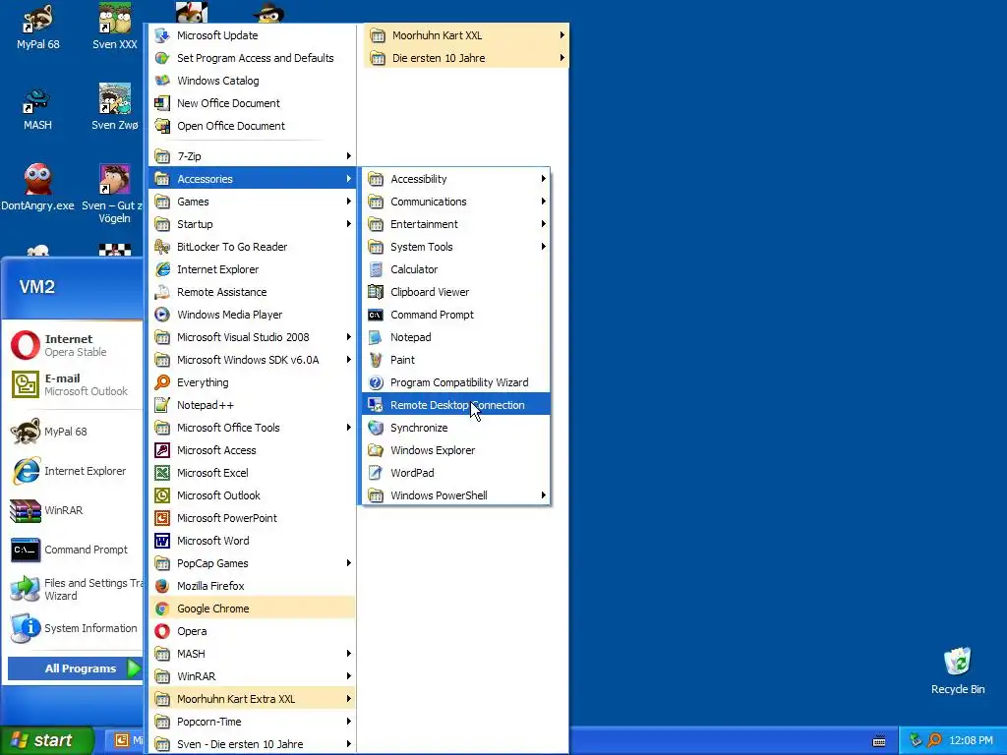Image resolution: width=1007 pixels, height=755 pixels.
Task: Click the Command Prompt icon in Accessories submenu
Action: coord(376,315)
